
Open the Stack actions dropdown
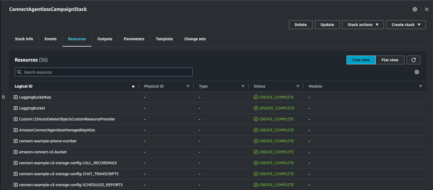pyautogui.click(x=363, y=25)
